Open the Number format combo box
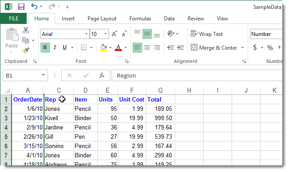This screenshot has height=172, width=289. point(266,34)
